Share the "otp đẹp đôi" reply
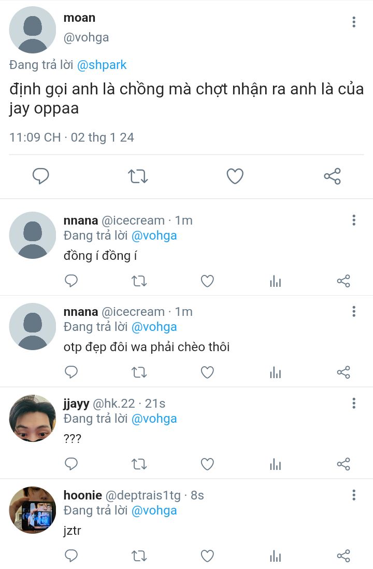 (343, 372)
